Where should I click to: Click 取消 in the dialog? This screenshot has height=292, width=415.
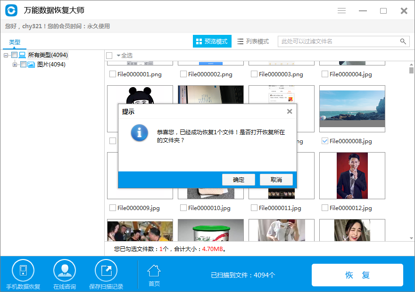click(276, 180)
